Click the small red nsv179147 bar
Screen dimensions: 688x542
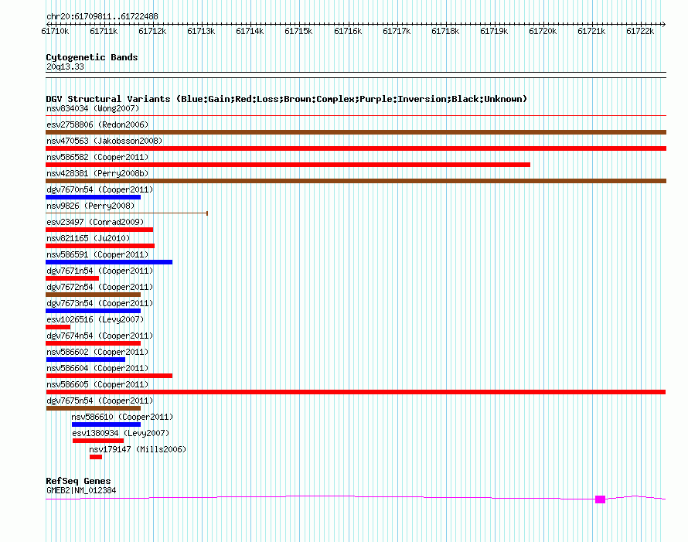click(x=96, y=457)
